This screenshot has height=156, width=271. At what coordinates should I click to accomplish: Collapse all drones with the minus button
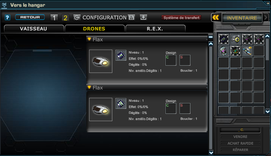click(211, 37)
